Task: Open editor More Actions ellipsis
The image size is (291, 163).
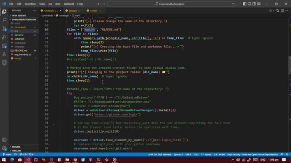Action: coord(287,11)
